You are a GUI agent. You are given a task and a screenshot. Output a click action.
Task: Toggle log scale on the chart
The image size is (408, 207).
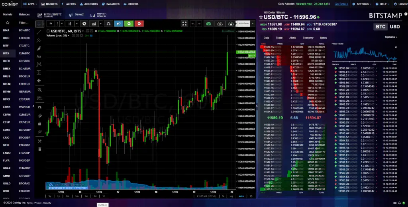click(231, 196)
